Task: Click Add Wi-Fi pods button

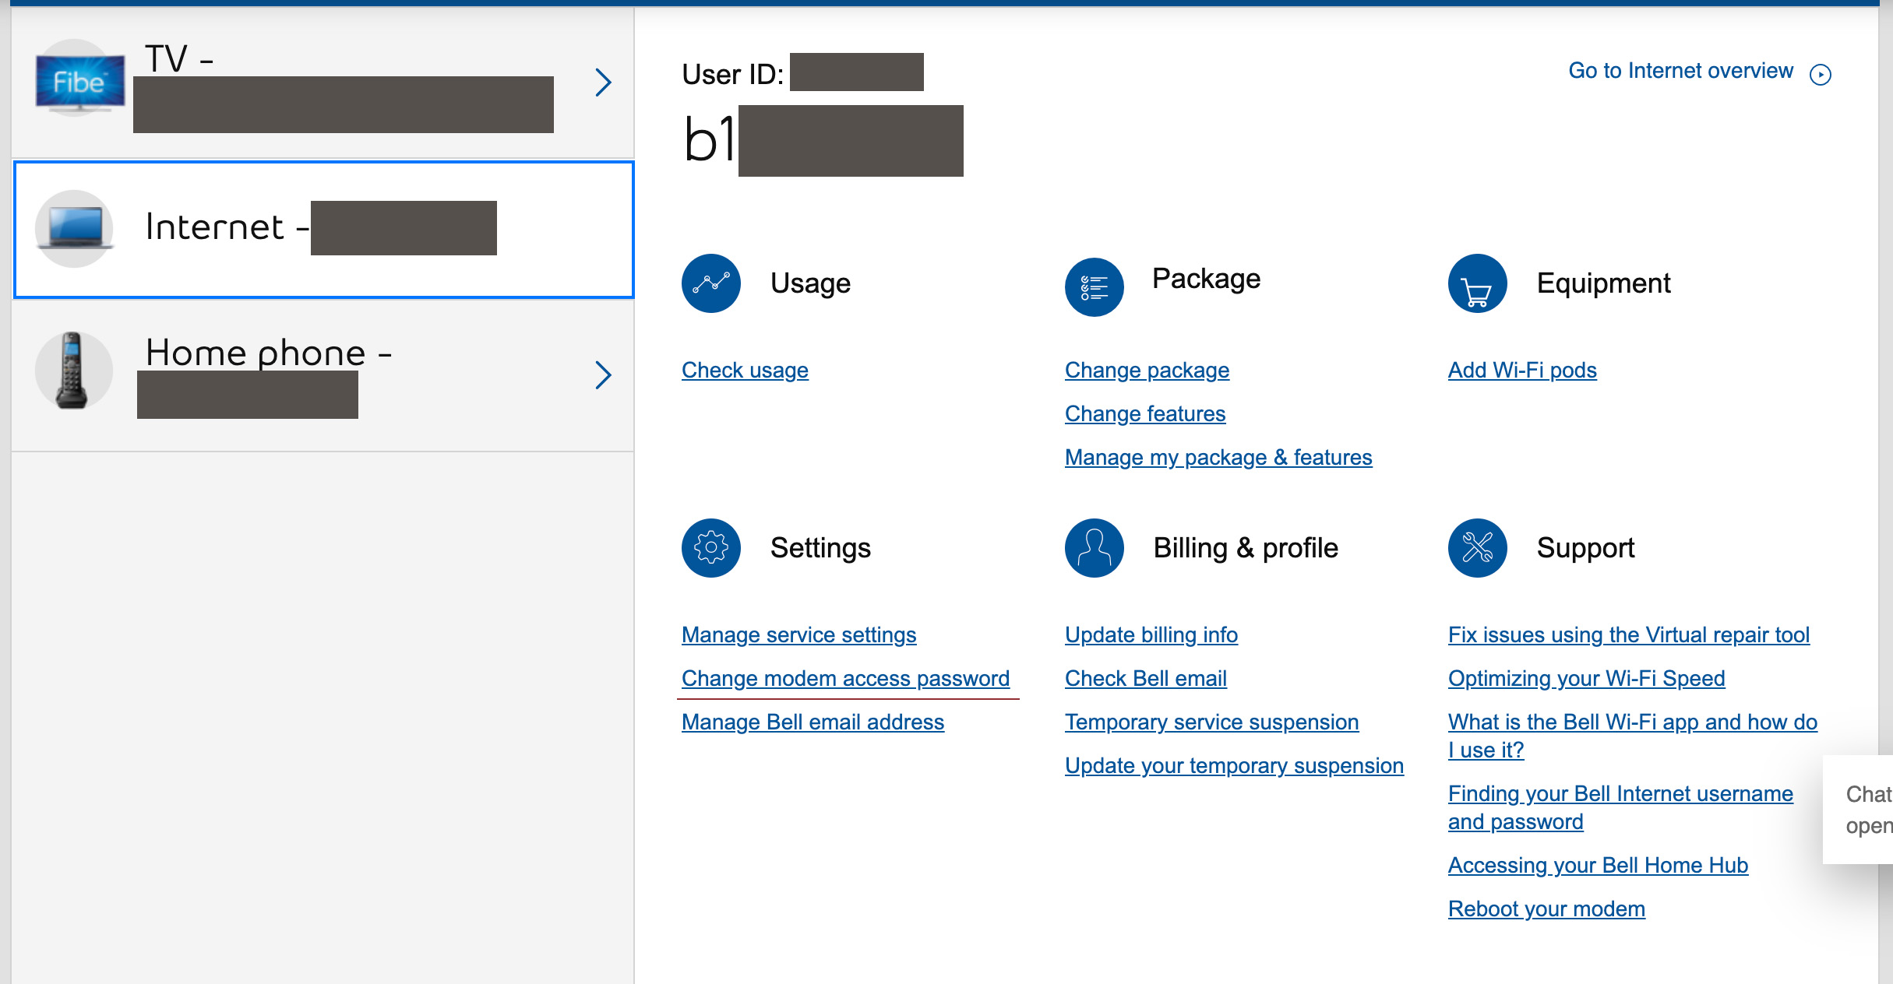Action: pyautogui.click(x=1522, y=369)
